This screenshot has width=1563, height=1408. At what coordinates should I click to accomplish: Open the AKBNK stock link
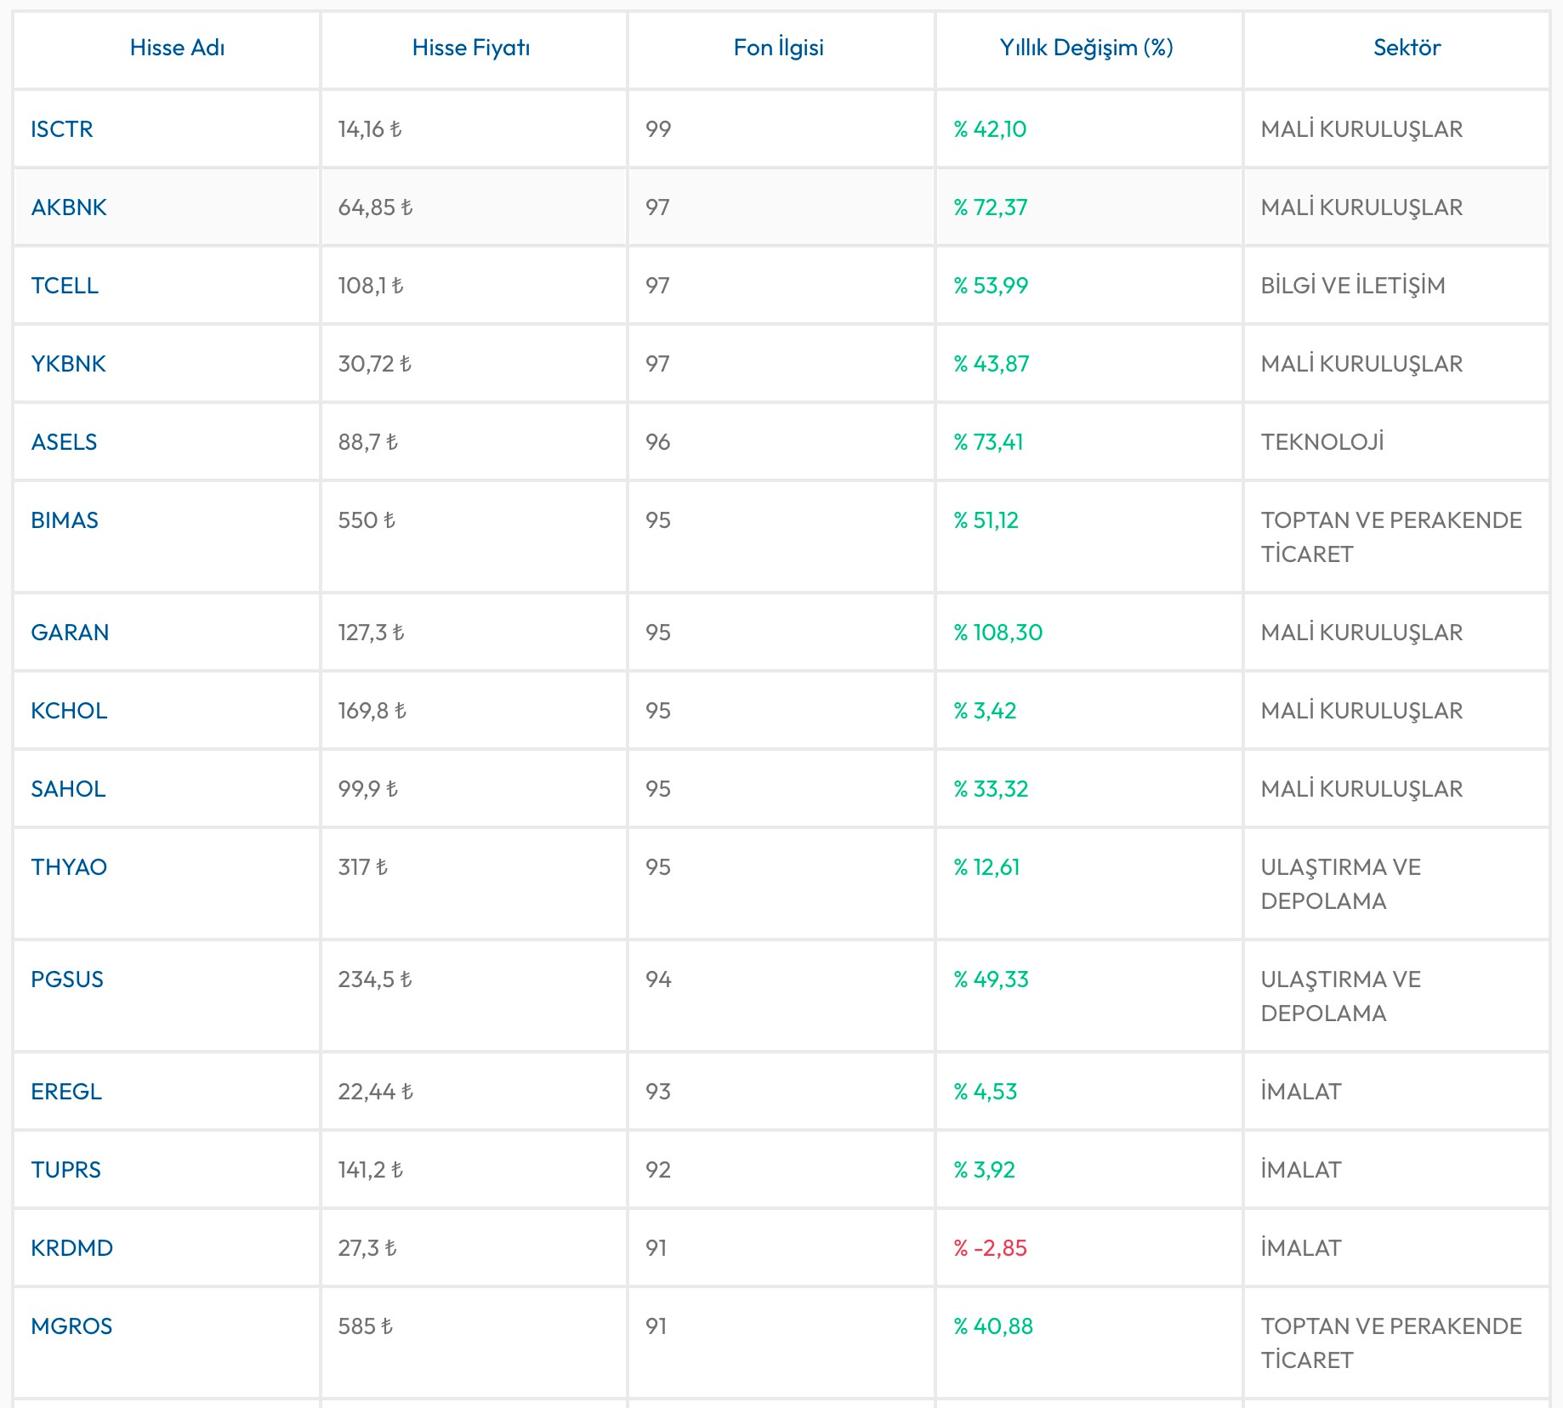pyautogui.click(x=69, y=207)
